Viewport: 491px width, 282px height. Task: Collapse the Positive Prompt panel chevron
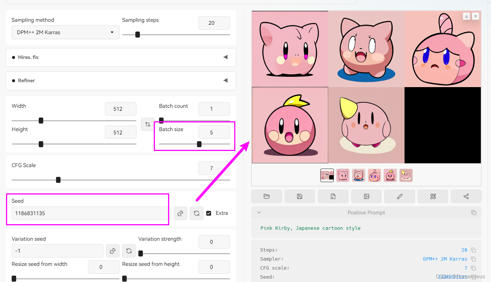tap(259, 213)
